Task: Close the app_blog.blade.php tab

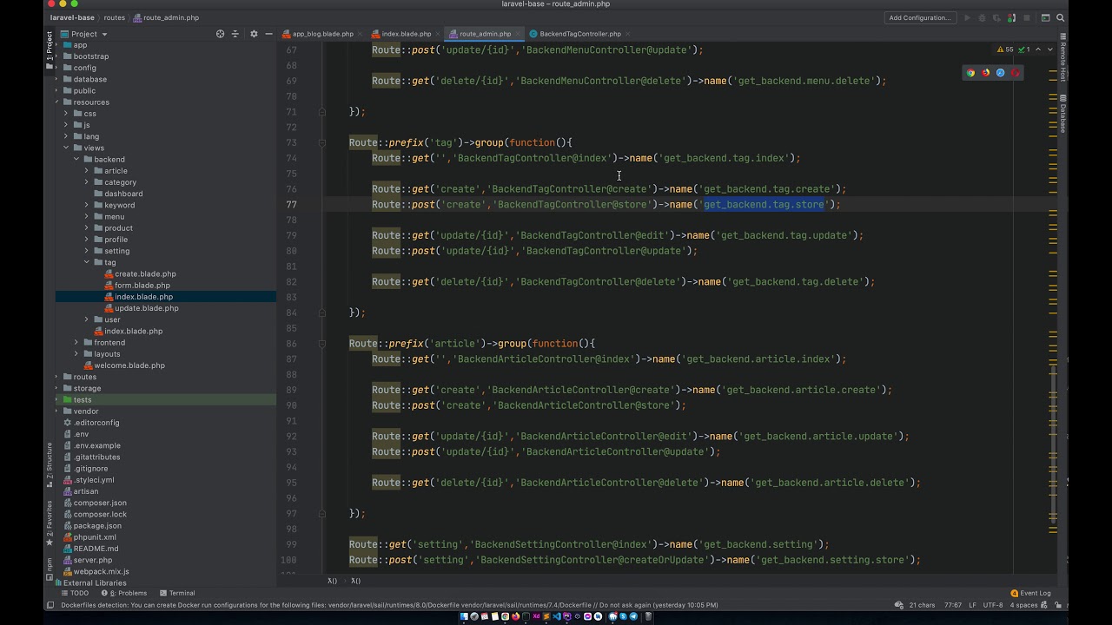Action: pos(361,34)
